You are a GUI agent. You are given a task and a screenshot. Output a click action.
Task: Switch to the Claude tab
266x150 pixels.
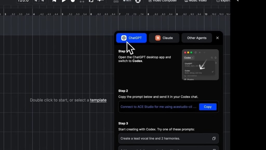164,38
